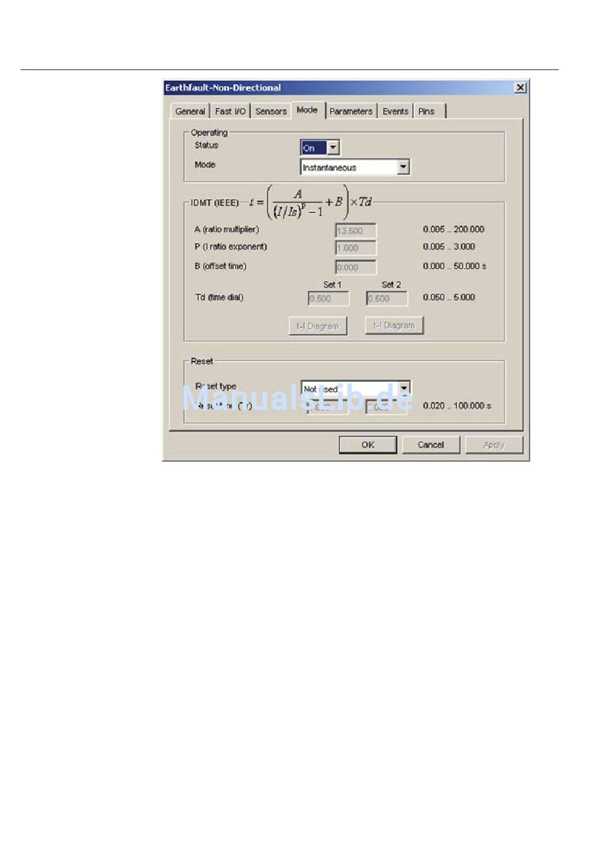Close the Earthfault-Non-Directional dialog

point(520,88)
